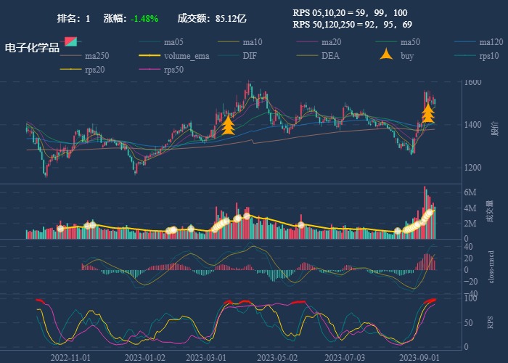Click the 电子化学品 chart title
Screen dimensions: 508x363
pos(32,48)
